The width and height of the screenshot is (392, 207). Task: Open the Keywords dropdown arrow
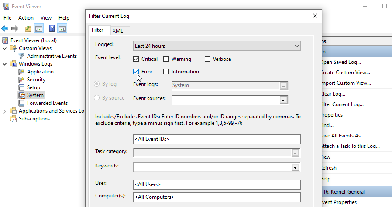[296, 167]
